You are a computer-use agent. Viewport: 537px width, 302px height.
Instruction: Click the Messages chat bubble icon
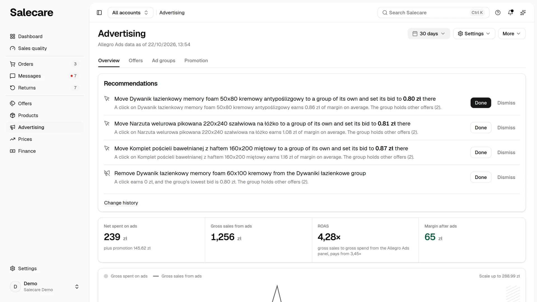(13, 76)
